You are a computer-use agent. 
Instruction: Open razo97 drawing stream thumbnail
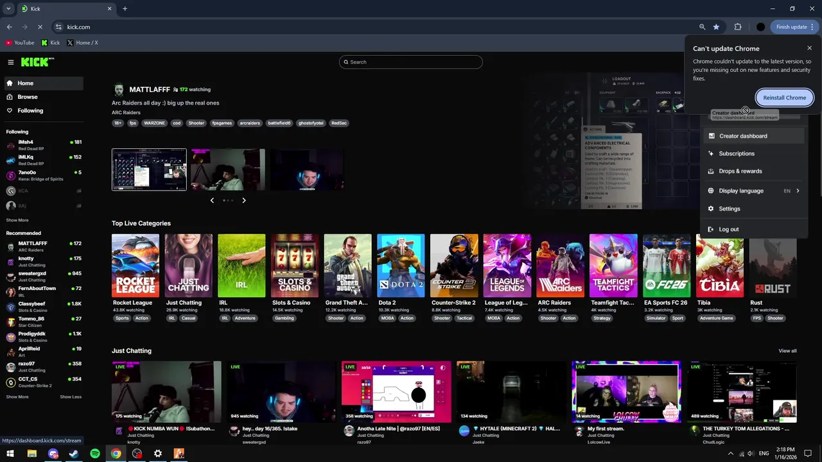(397, 392)
